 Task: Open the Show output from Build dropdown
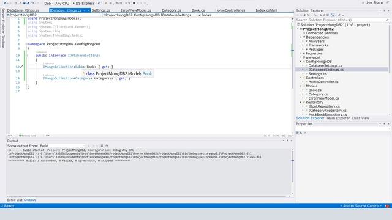[x=62, y=145]
